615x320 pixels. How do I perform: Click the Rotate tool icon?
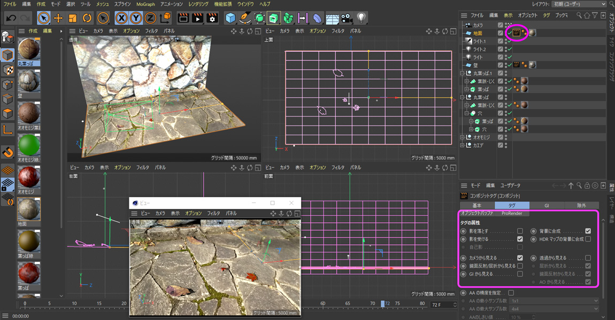[x=87, y=18]
